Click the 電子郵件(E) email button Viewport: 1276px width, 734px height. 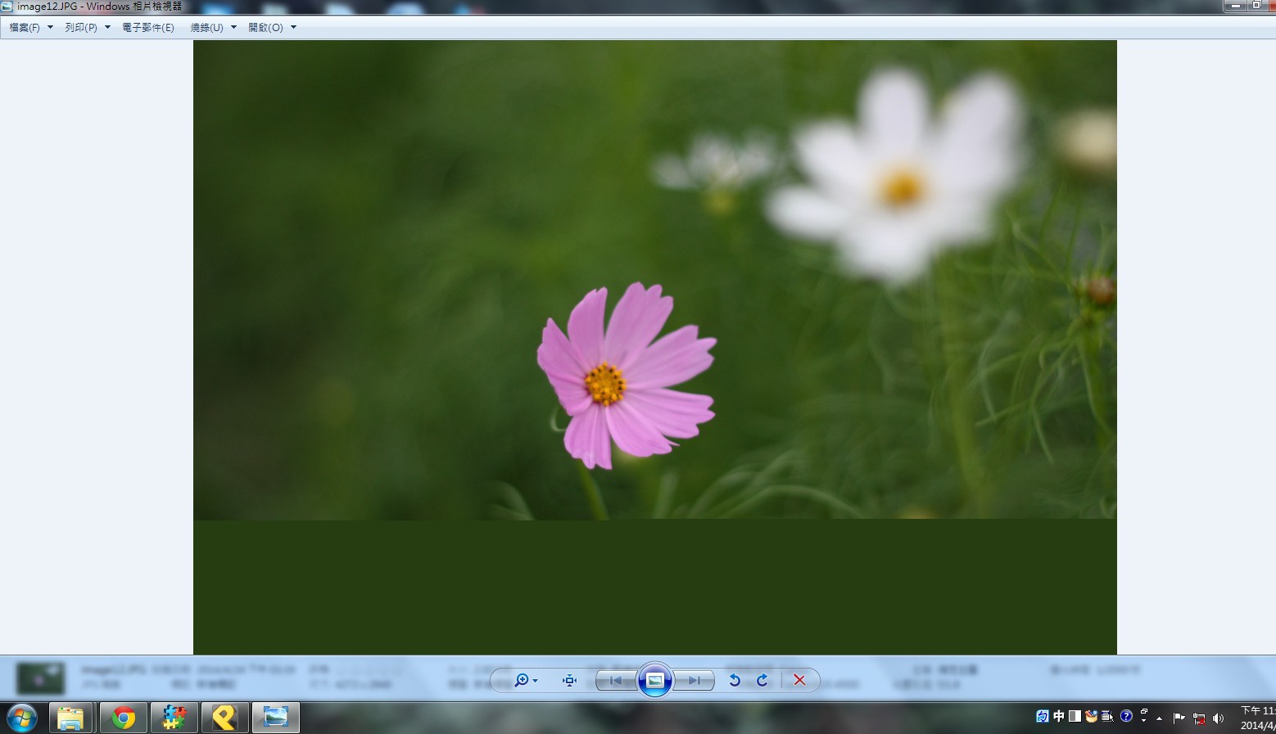tap(148, 28)
